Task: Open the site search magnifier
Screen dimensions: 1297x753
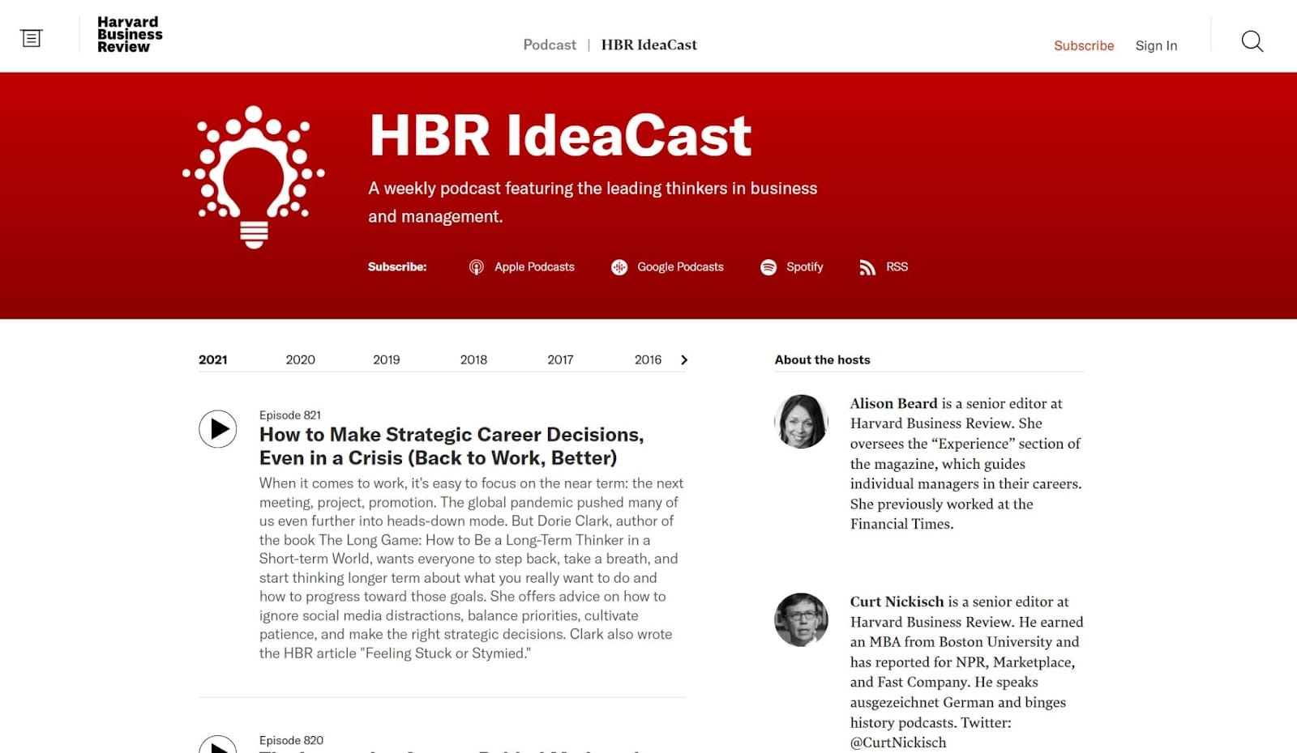Action: tap(1252, 40)
